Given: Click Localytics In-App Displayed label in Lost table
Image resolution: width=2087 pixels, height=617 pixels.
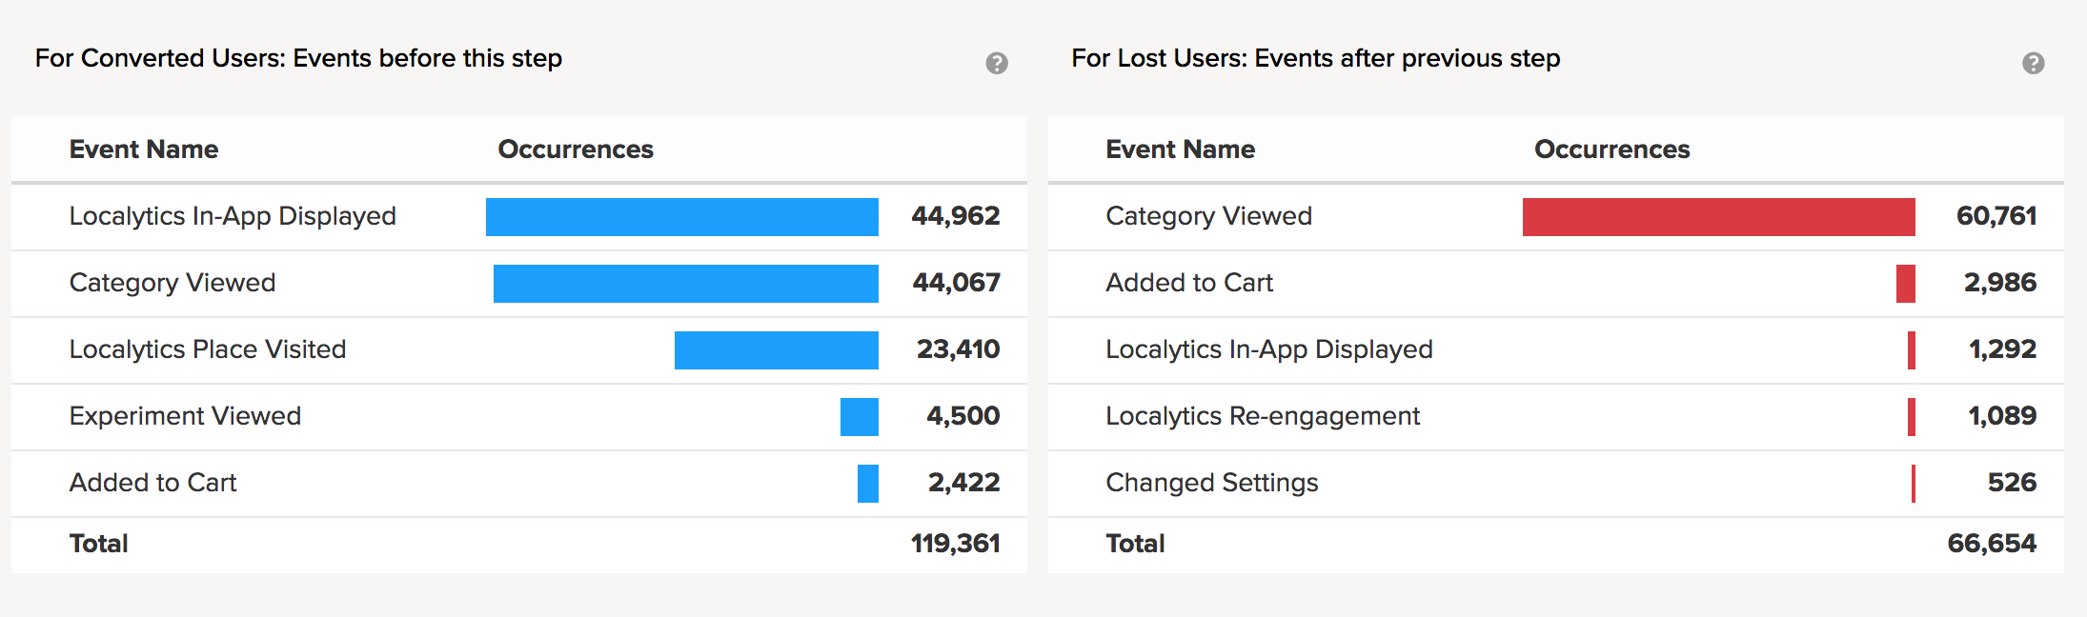Looking at the screenshot, I should (1268, 349).
